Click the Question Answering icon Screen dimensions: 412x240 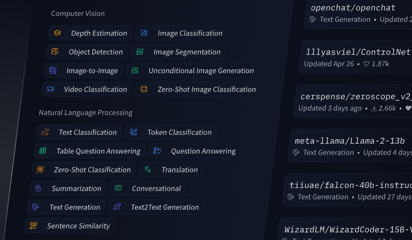click(x=157, y=151)
